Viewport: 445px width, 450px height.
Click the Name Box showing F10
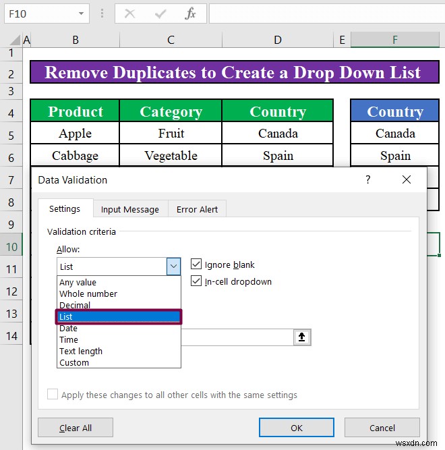coord(47,13)
